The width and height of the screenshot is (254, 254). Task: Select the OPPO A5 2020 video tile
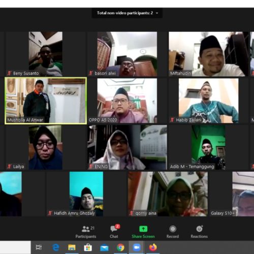click(127, 101)
